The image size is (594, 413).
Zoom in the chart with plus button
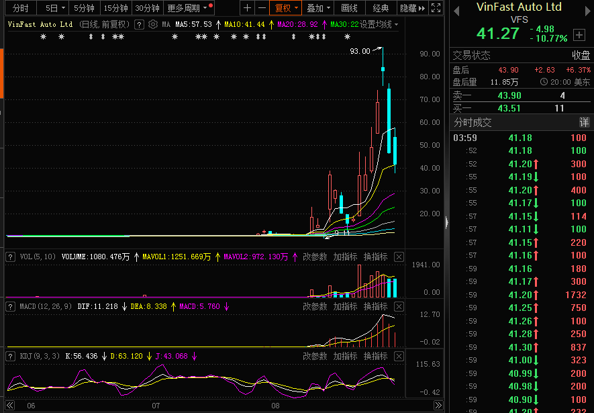[x=248, y=8]
